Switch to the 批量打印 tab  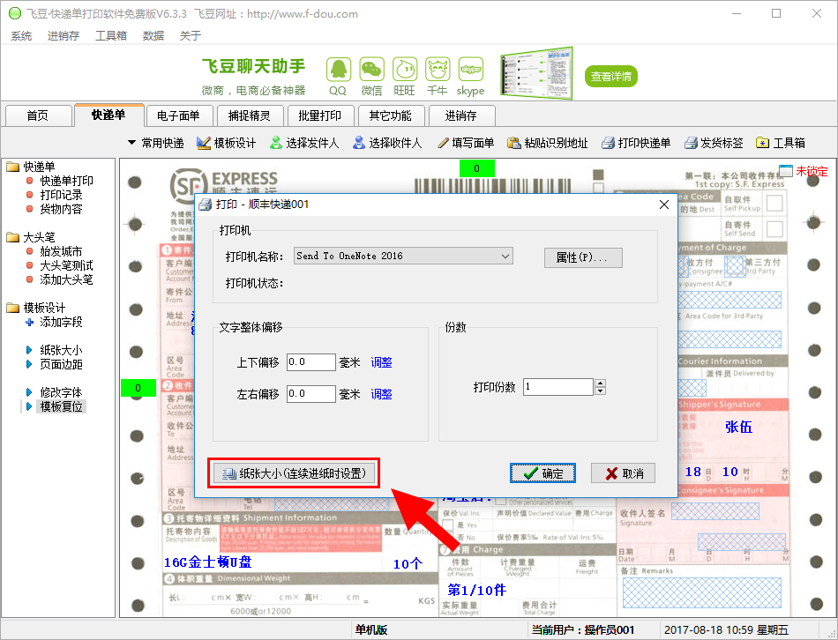320,115
